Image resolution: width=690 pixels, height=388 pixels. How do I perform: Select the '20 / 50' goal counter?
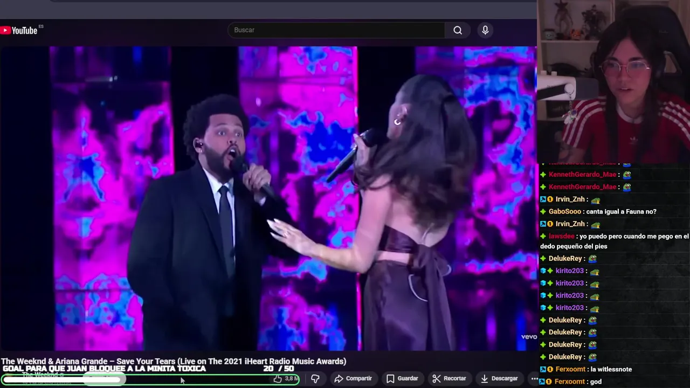[x=279, y=369]
